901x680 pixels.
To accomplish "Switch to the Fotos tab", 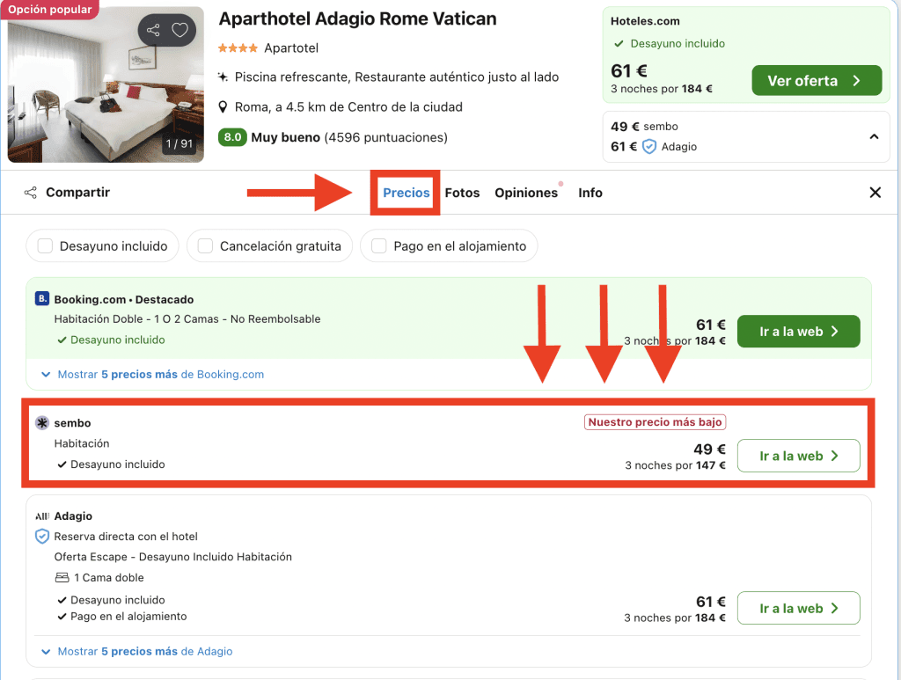I will click(462, 193).
